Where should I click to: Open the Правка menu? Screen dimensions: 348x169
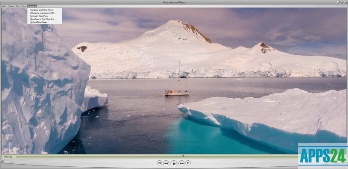(x=11, y=6)
